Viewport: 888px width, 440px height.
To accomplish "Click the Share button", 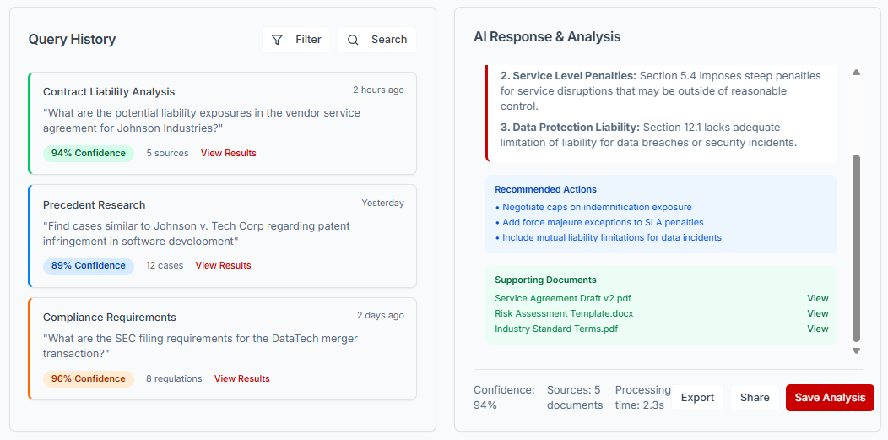I will (755, 398).
